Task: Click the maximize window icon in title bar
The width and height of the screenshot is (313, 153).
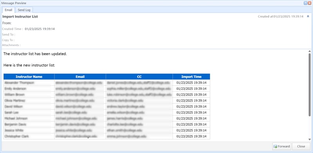Action: (306, 3)
